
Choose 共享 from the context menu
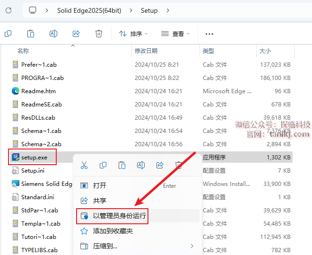[138, 201]
